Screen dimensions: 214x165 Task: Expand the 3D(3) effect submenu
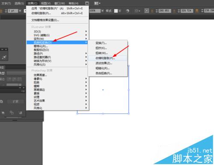point(57,32)
